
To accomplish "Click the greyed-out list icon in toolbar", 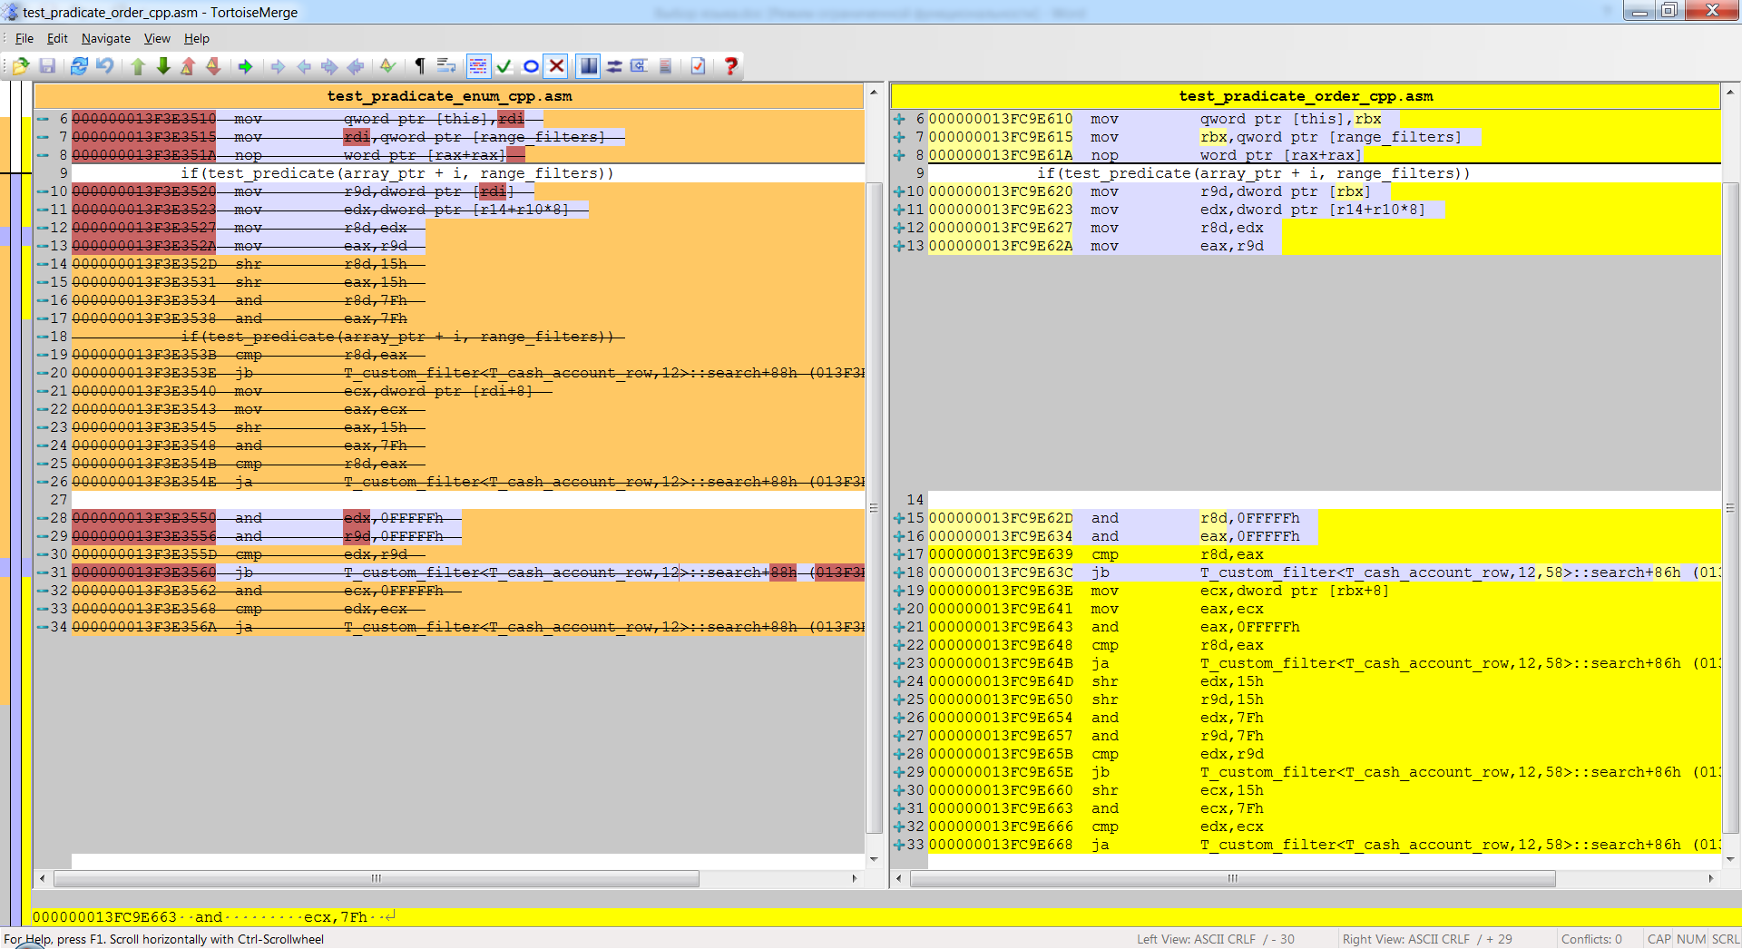I will (x=665, y=65).
